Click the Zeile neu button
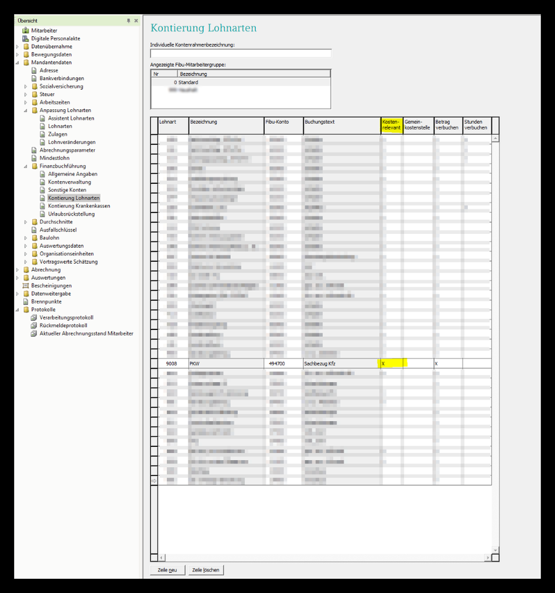 click(167, 570)
